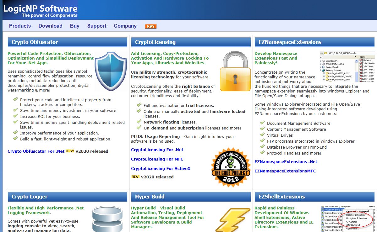377x232 pixels.
Task: Open the Buy menu
Action: click(x=75, y=26)
